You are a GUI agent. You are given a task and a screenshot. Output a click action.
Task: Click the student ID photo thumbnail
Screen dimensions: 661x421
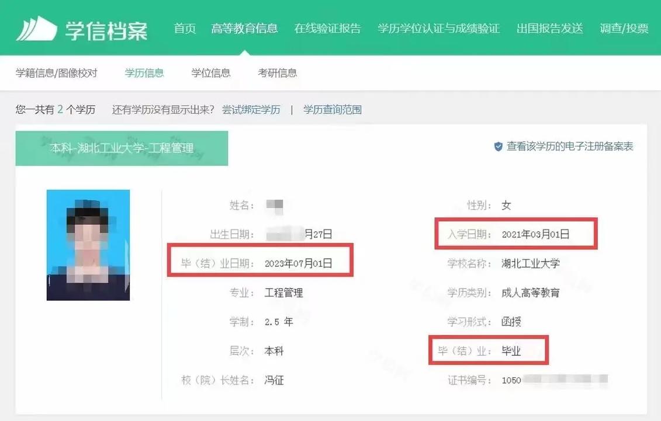[88, 245]
